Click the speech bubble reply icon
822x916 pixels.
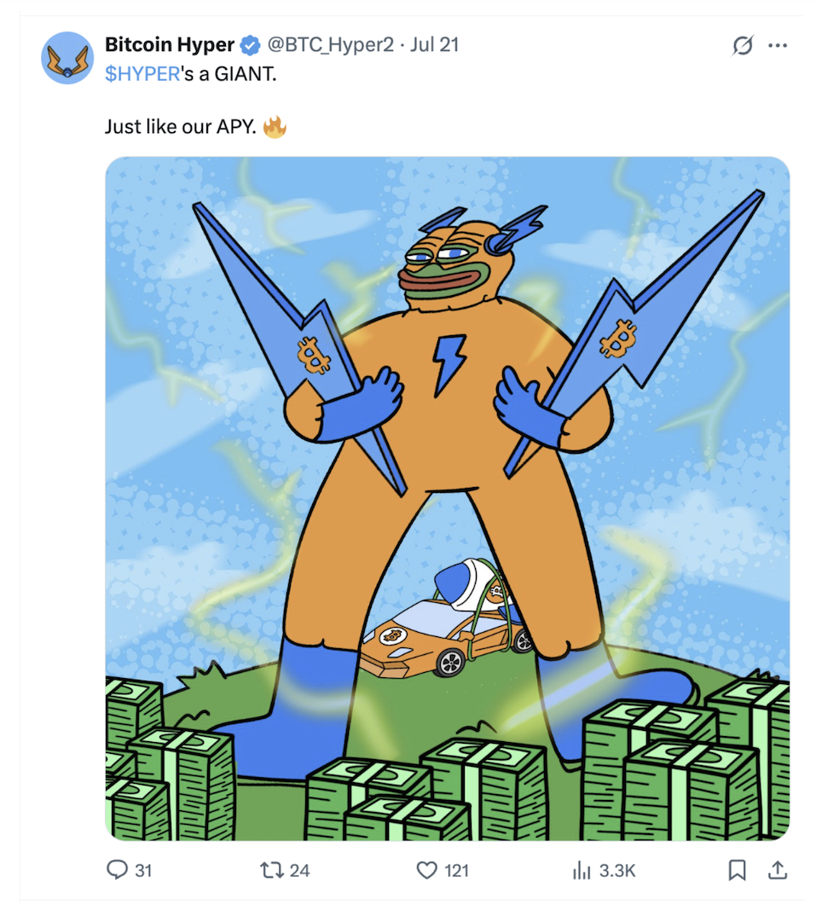pos(117,870)
